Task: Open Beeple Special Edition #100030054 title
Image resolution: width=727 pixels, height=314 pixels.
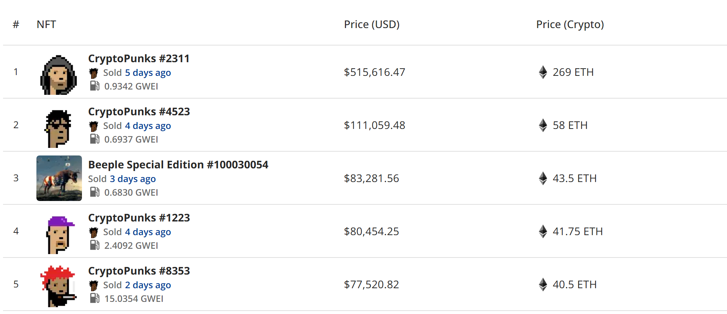Action: pyautogui.click(x=178, y=165)
